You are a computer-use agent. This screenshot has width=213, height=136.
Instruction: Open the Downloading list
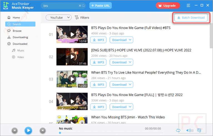(x=18, y=37)
